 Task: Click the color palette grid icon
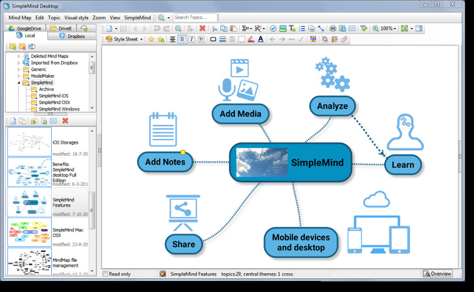313,39
